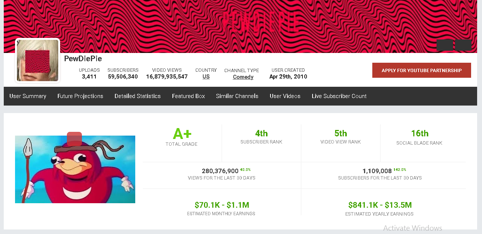Open the User Summary tab

pos(28,96)
